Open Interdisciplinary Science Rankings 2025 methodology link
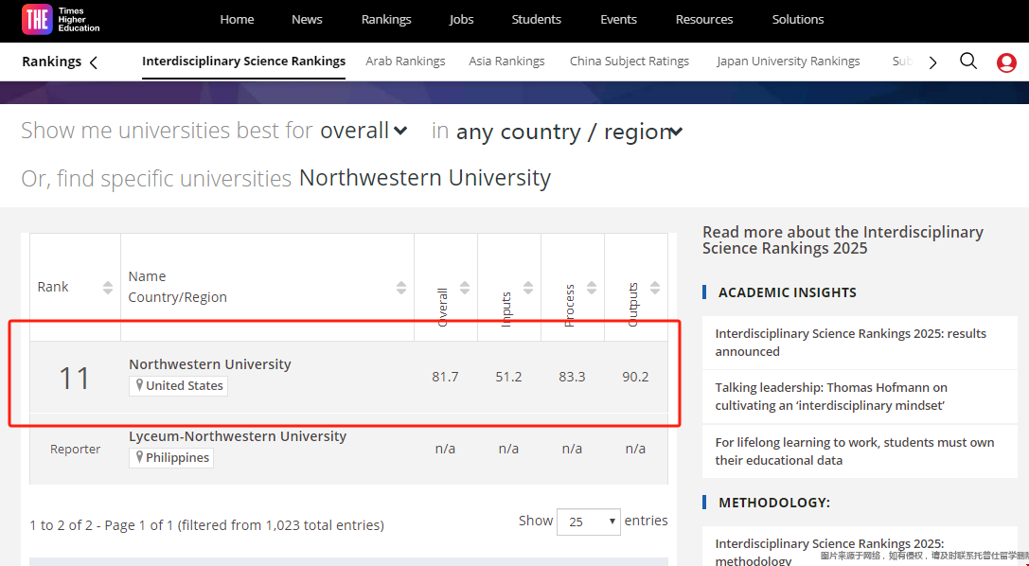 tap(829, 552)
